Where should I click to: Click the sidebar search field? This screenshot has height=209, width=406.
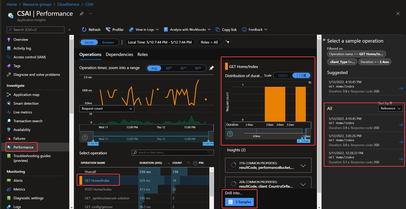[35, 30]
